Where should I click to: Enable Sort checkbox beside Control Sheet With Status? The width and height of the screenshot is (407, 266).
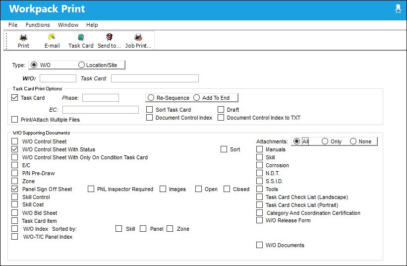click(x=224, y=149)
